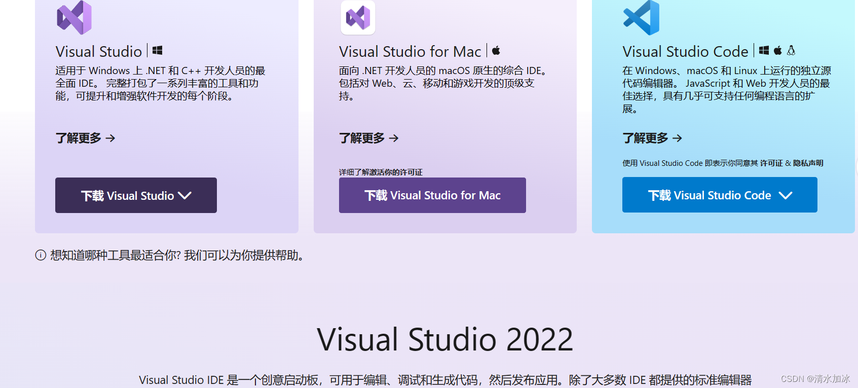Click the info circle icon before 想知道哪种工具最适合你
Screen dimensions: 858x388
pos(41,255)
